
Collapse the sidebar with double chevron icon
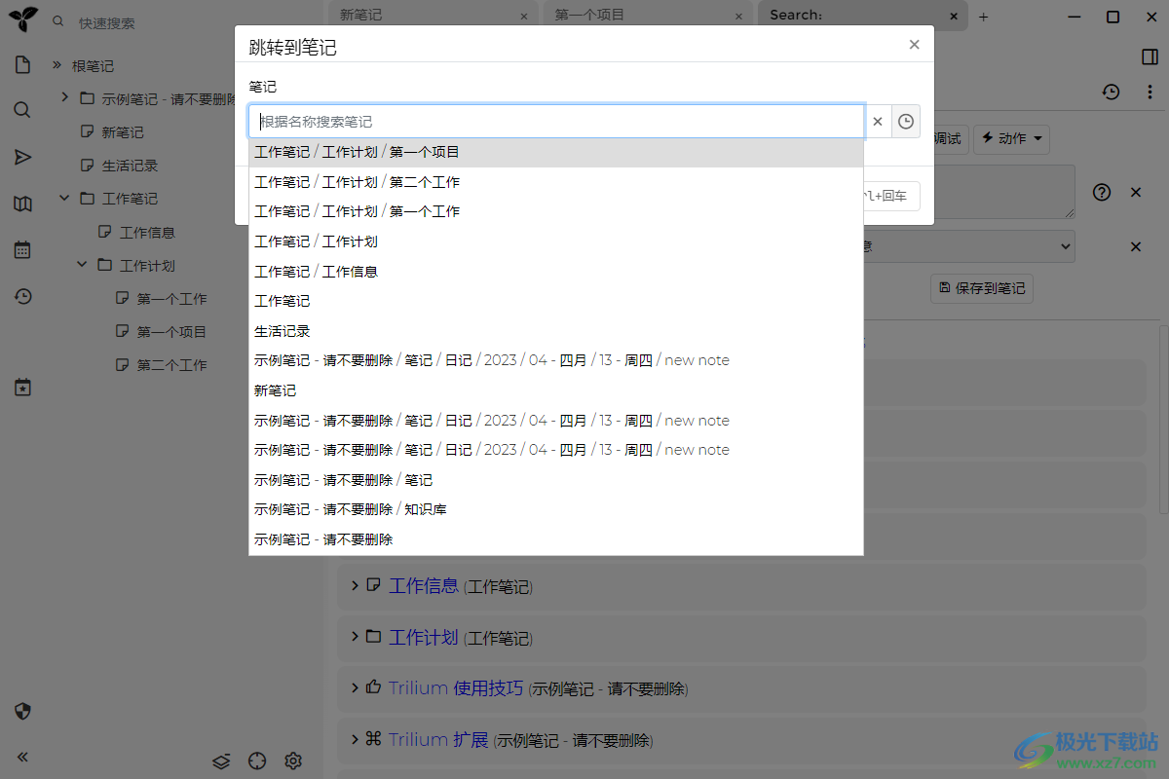pos(22,757)
